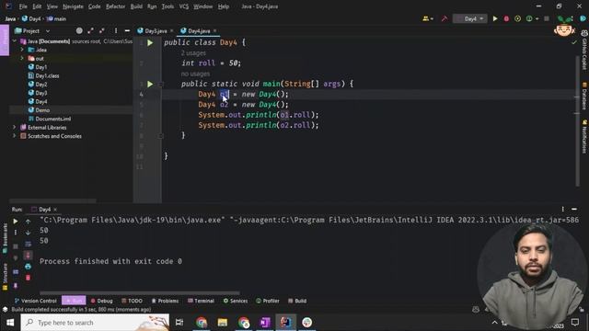Open Problems tool window tab

pos(165,301)
